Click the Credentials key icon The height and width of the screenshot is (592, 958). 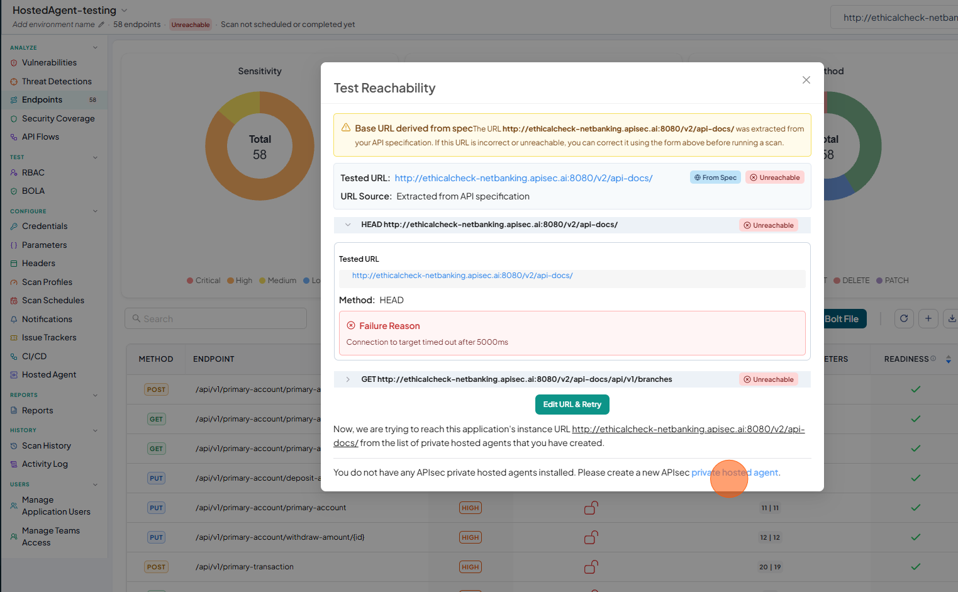click(x=14, y=226)
